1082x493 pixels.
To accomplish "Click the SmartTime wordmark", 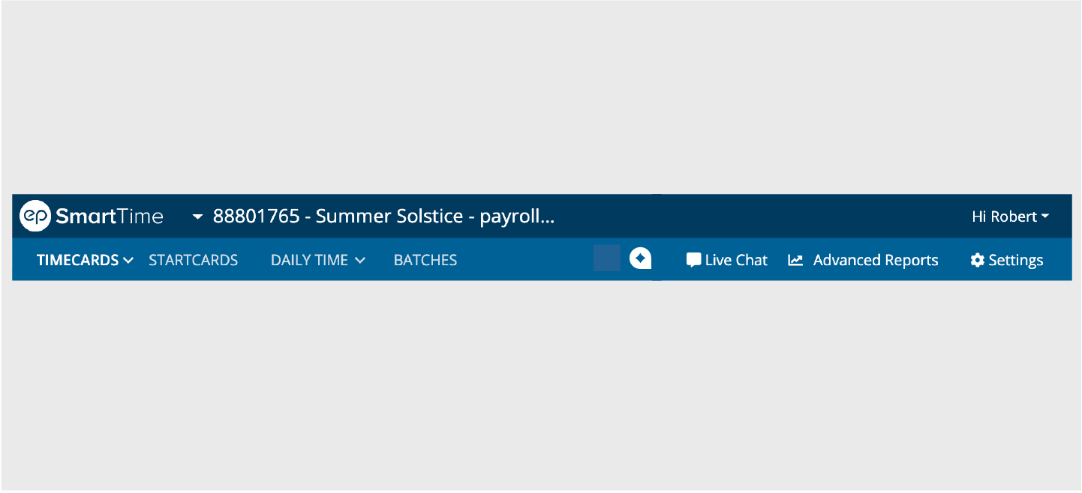I will click(x=110, y=217).
